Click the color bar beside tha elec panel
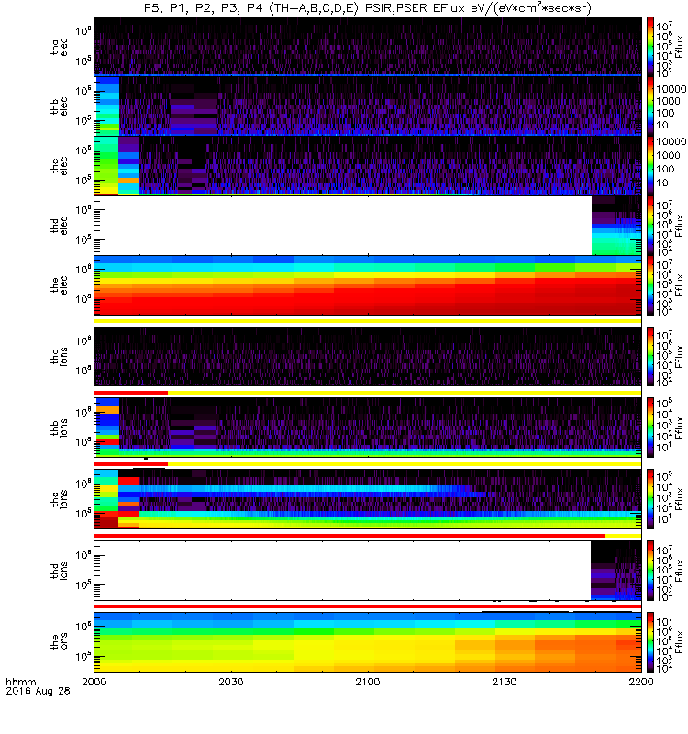The height and width of the screenshot is (734, 688). tap(650, 47)
